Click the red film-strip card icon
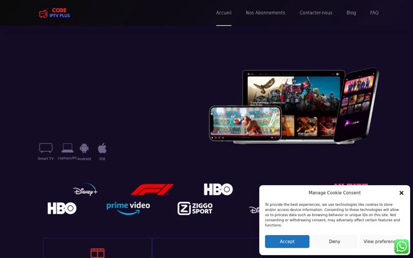The image size is (413, 258). coord(98,253)
